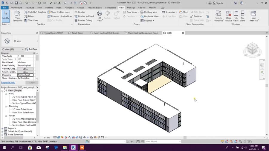Open the File menu

[4, 8]
